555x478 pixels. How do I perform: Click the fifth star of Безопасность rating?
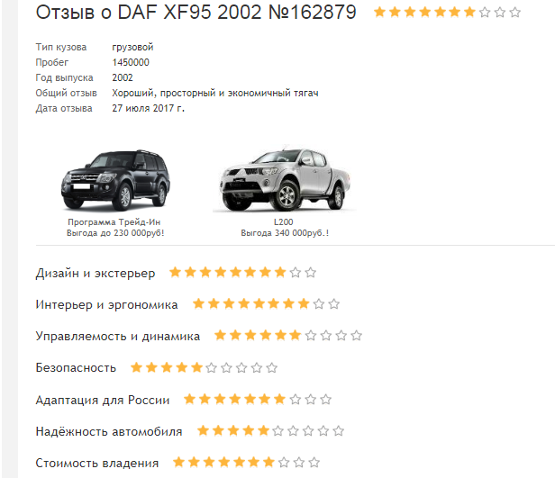pyautogui.click(x=196, y=367)
